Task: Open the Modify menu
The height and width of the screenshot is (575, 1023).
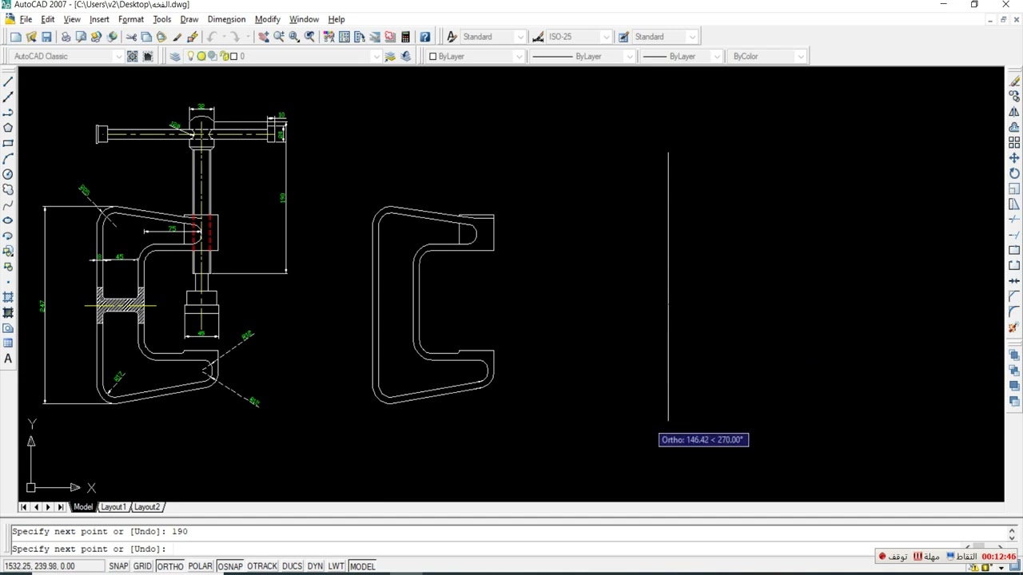Action: tap(267, 19)
